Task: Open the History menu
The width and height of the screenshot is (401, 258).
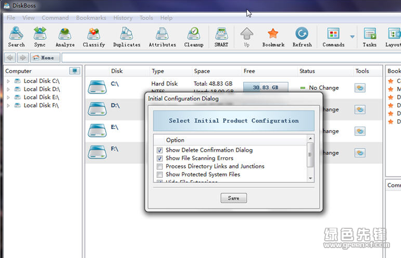Action: click(x=123, y=18)
